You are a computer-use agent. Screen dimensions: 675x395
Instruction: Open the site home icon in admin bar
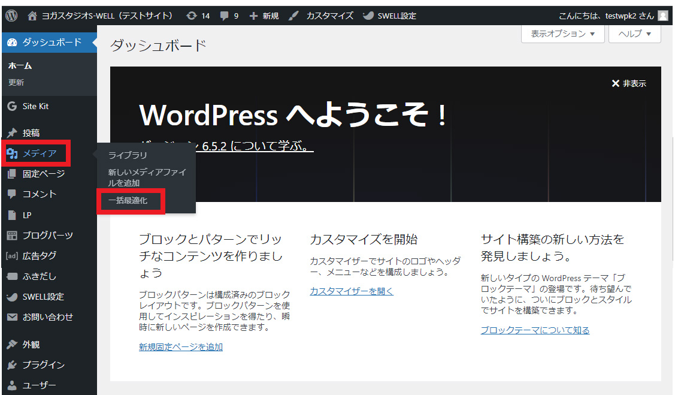click(32, 16)
